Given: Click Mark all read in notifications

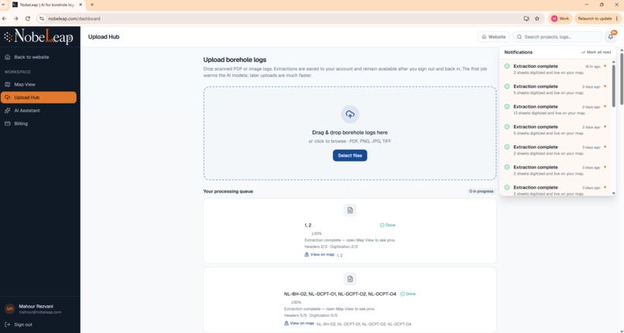Looking at the screenshot, I should pos(596,52).
